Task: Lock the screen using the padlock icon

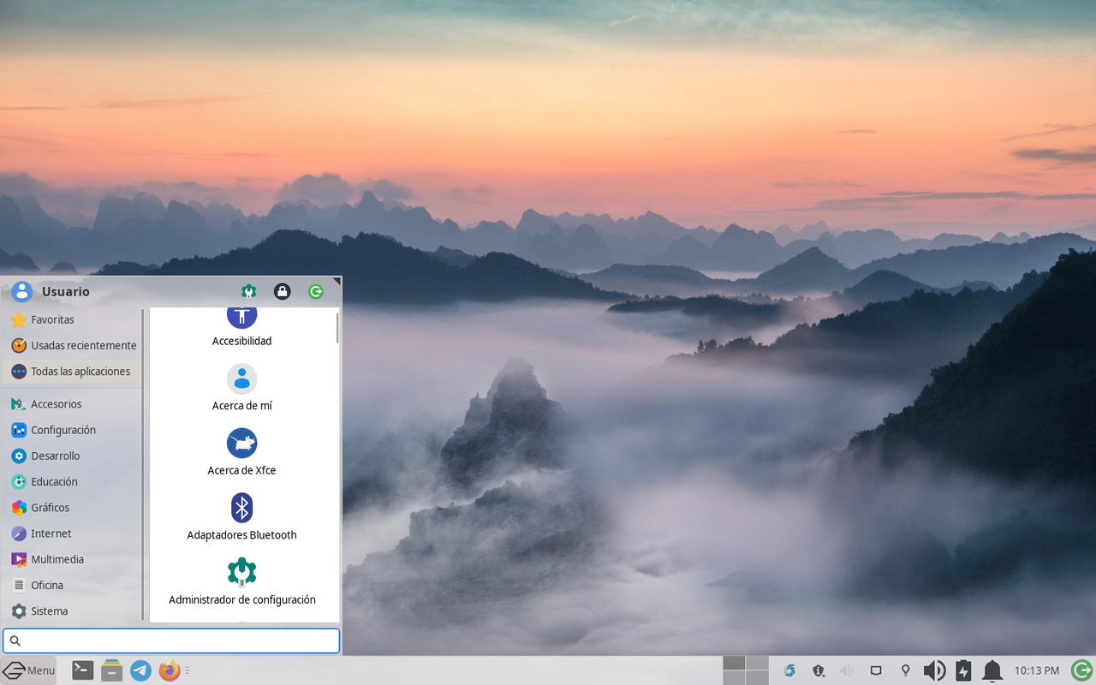Action: click(282, 291)
